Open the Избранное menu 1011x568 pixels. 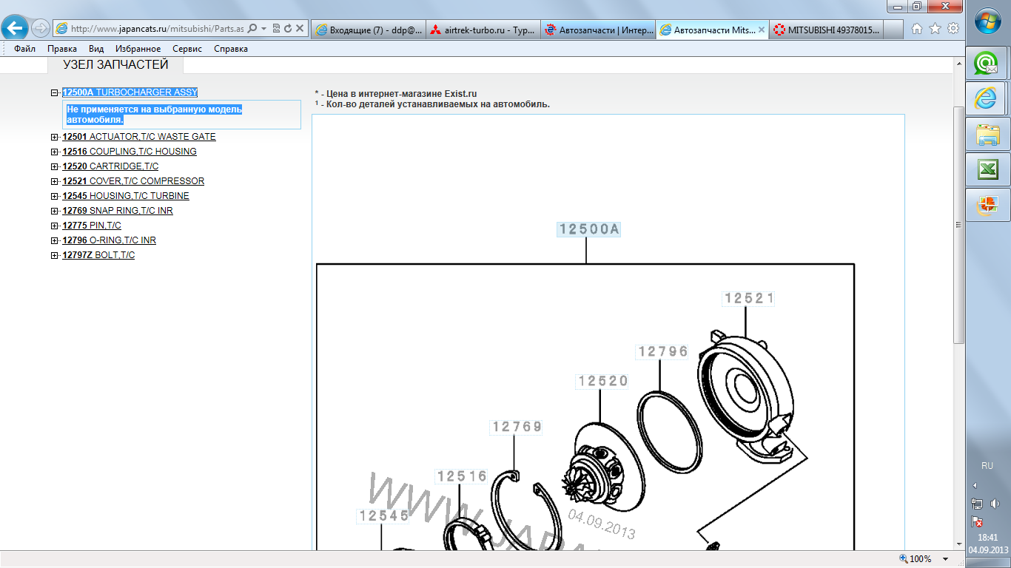pos(138,49)
